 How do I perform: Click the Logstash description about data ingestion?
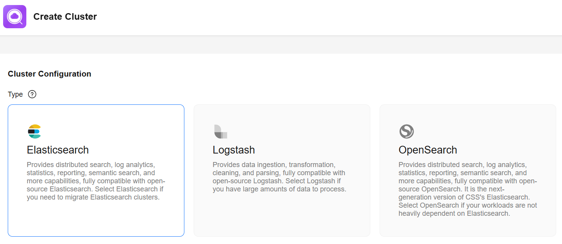pos(279,177)
